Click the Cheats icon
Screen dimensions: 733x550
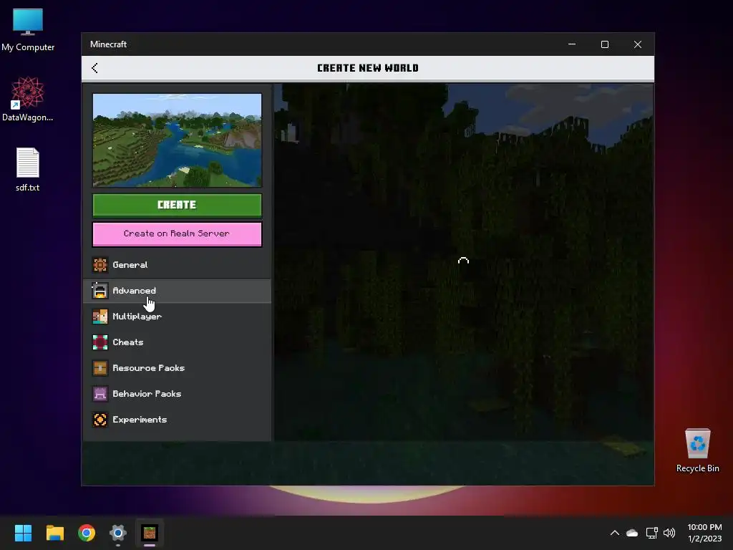[x=99, y=342]
